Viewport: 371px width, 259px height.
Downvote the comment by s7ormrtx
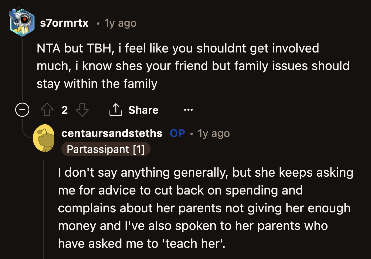coord(82,110)
